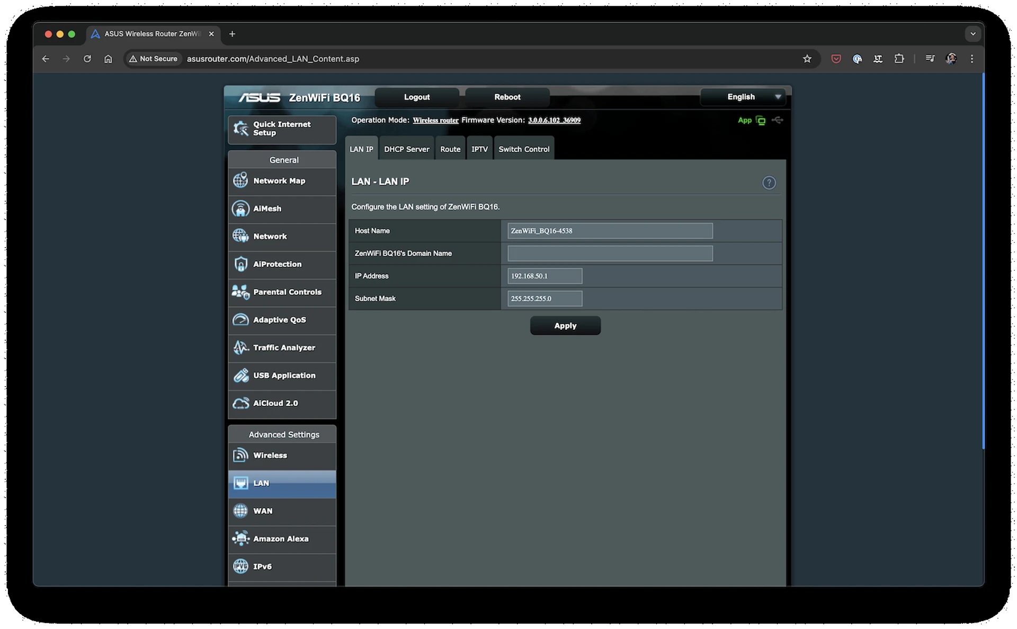The width and height of the screenshot is (1017, 629).
Task: Switch to the IPTV tab
Action: [479, 149]
